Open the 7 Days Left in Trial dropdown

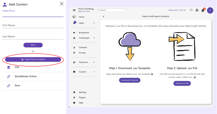point(176,10)
